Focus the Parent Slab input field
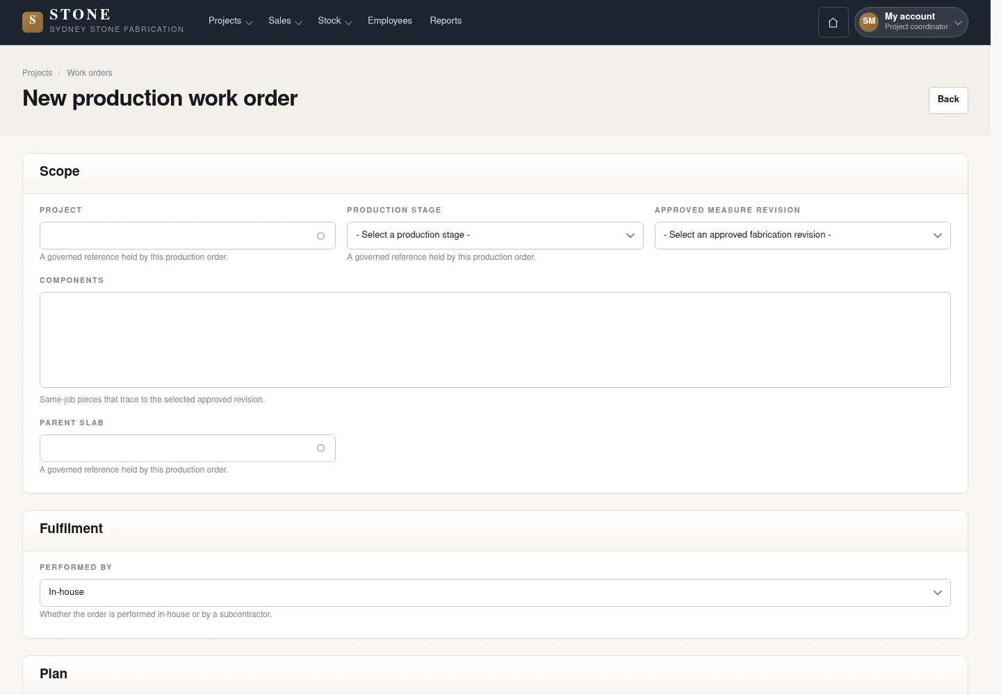 [x=188, y=448]
